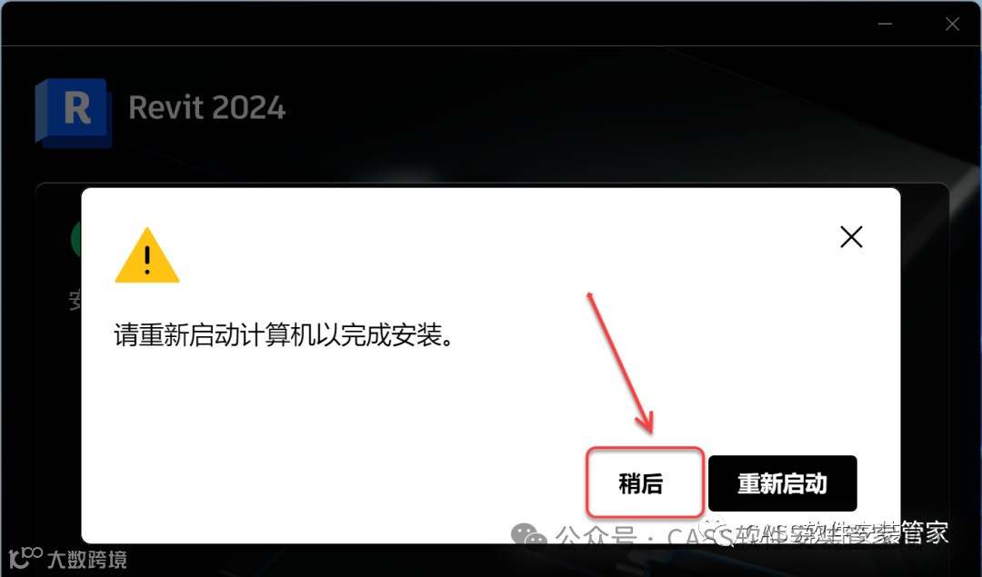Click the 请重新启动计算机以完成安装 message text
This screenshot has width=982, height=577.
coord(283,335)
